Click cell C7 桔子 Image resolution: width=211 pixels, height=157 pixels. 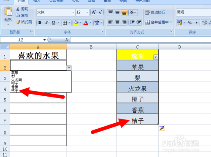pyautogui.click(x=138, y=119)
